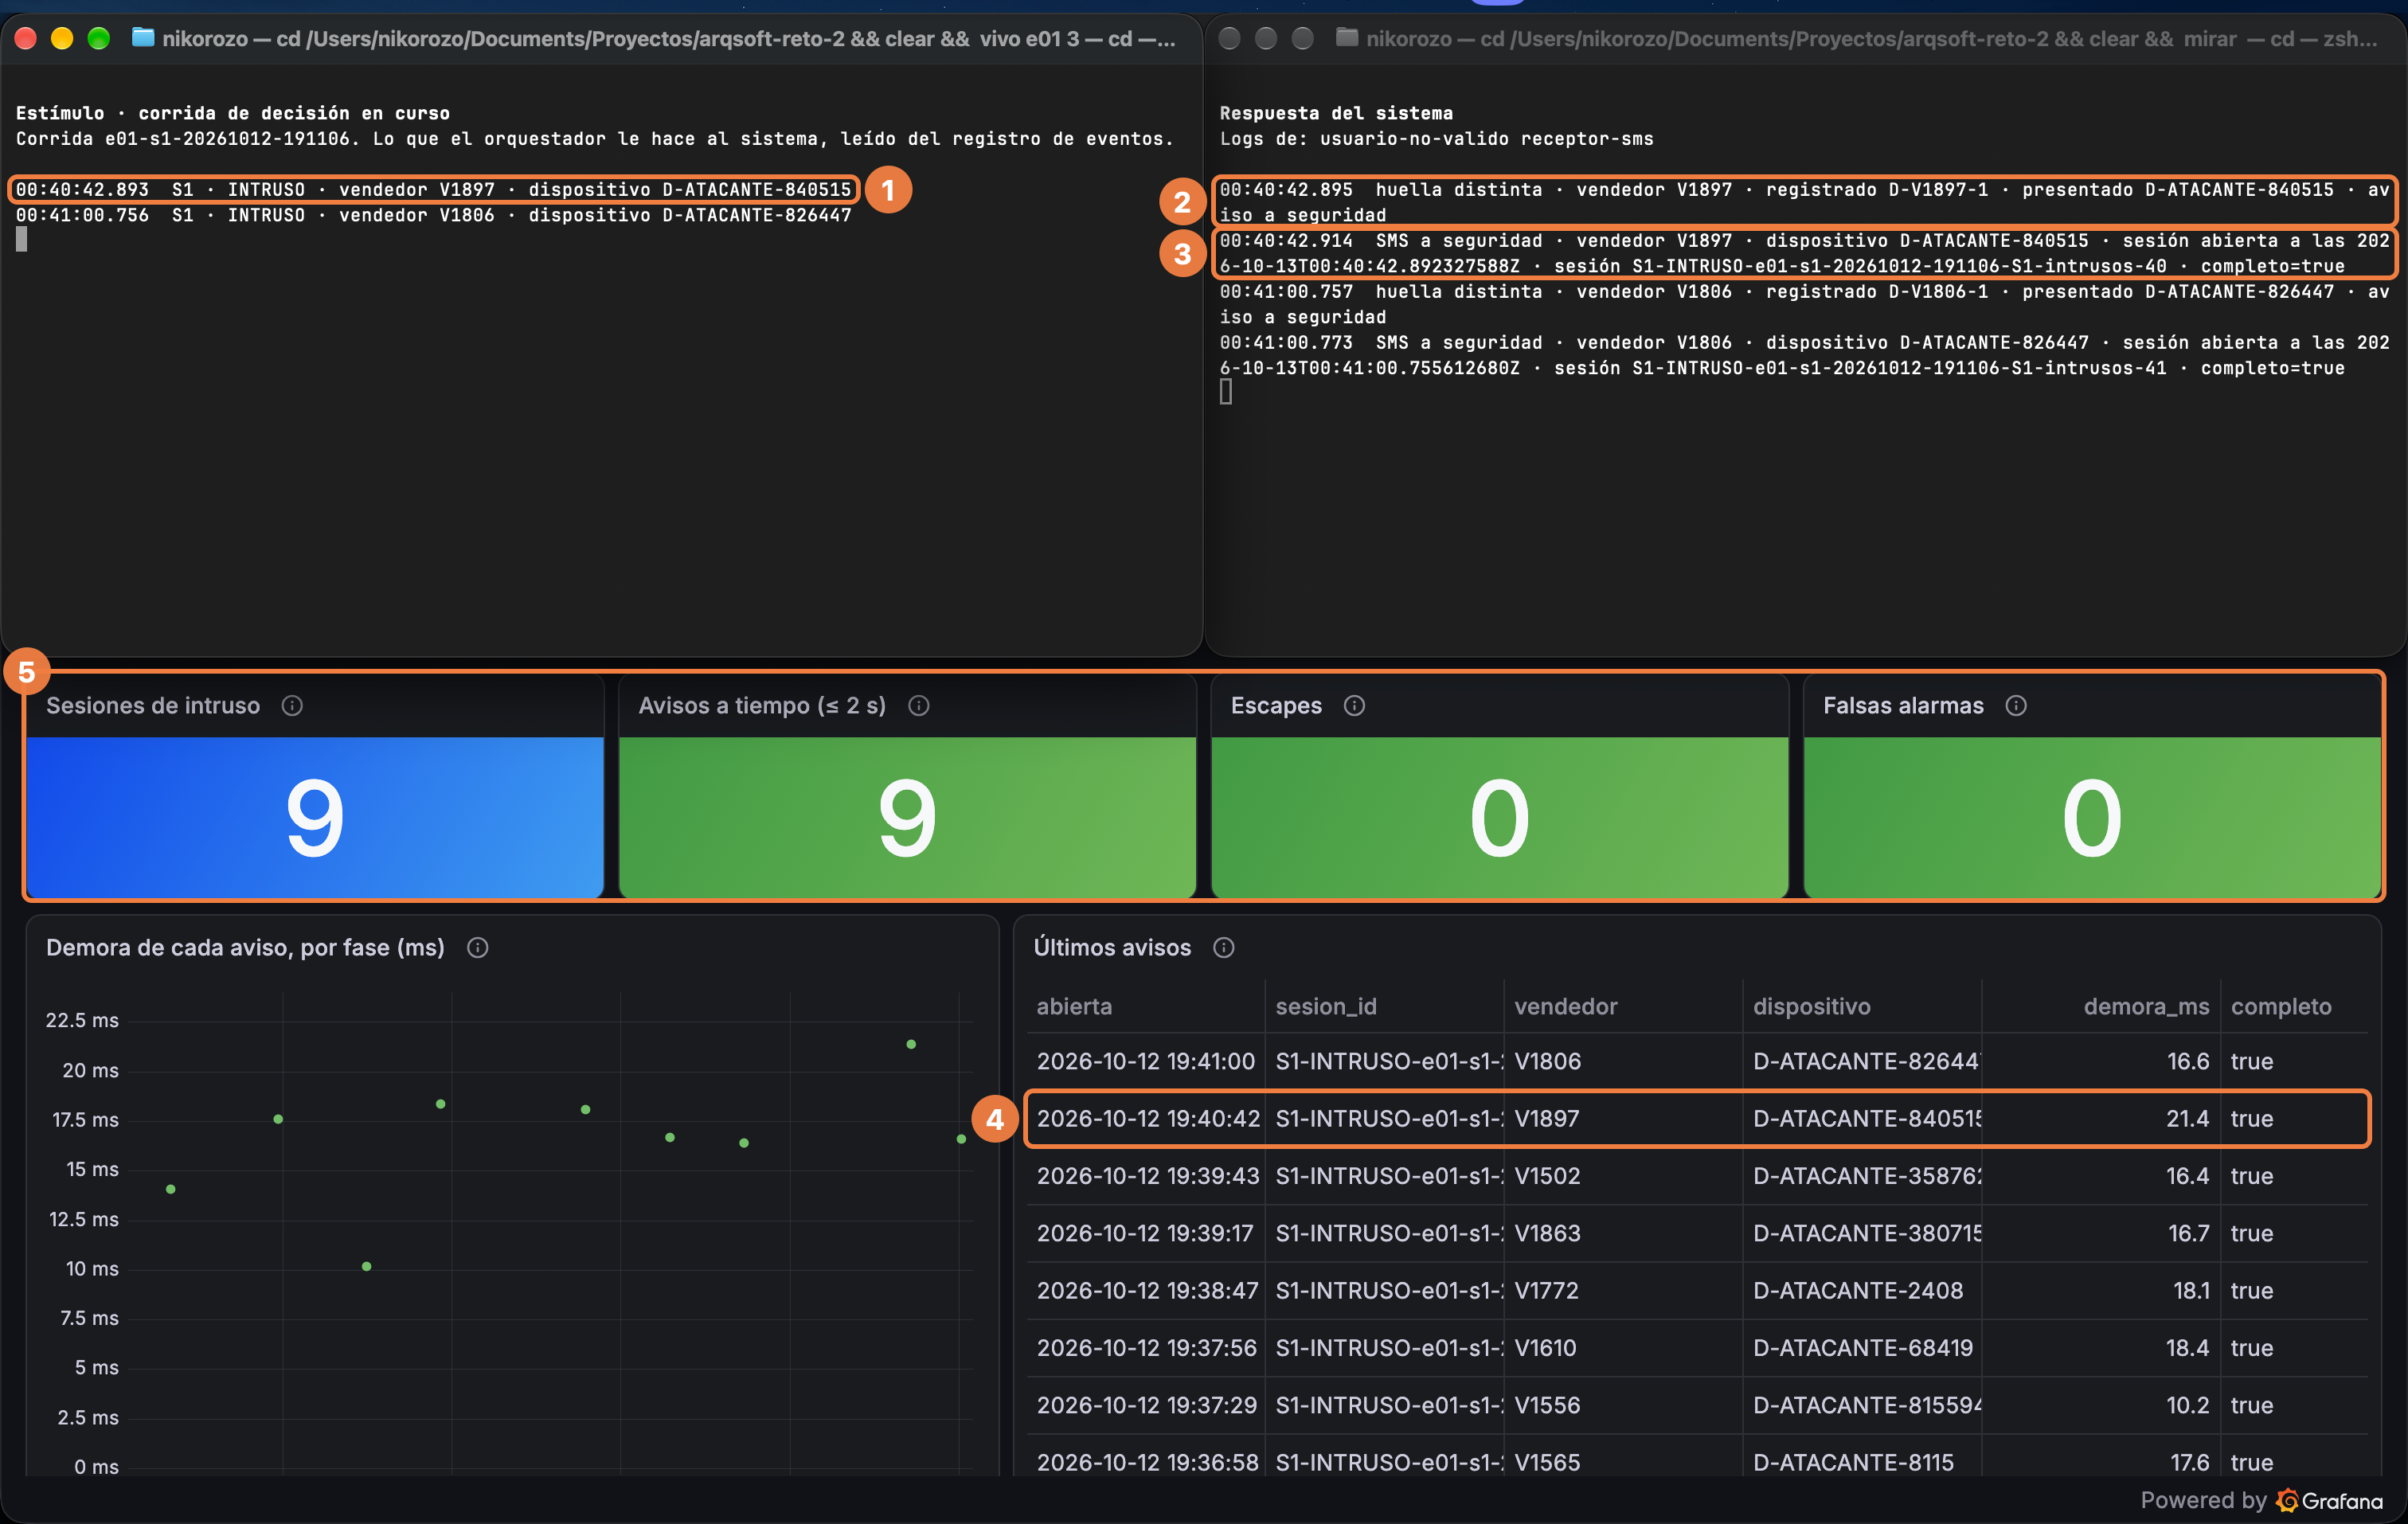Click folder icon in left terminal title bar

click(x=143, y=38)
